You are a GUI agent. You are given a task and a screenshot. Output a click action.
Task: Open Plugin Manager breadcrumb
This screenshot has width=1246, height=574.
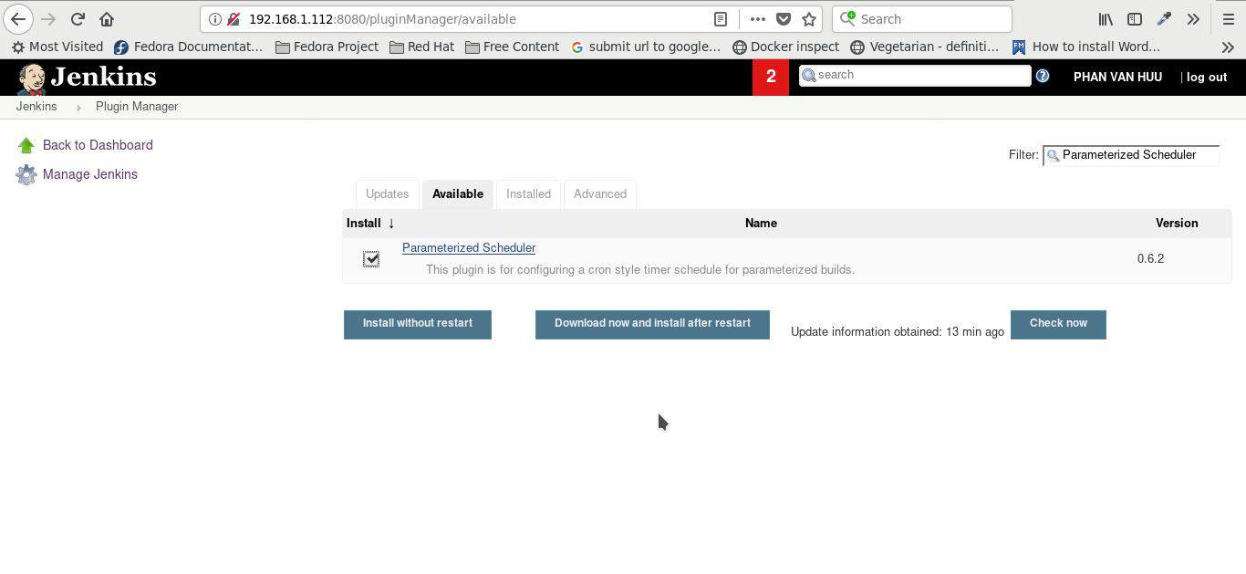click(137, 106)
